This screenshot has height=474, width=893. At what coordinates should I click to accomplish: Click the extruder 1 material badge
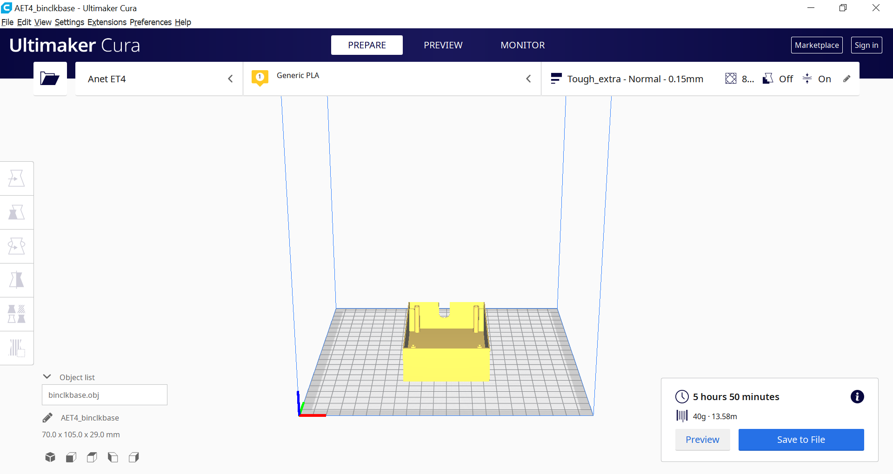point(260,78)
